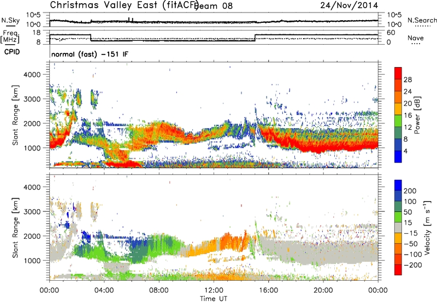Click Velocity colorbar segment between -100 and -200
Viewport: 437px width, 302px height.
(398, 259)
